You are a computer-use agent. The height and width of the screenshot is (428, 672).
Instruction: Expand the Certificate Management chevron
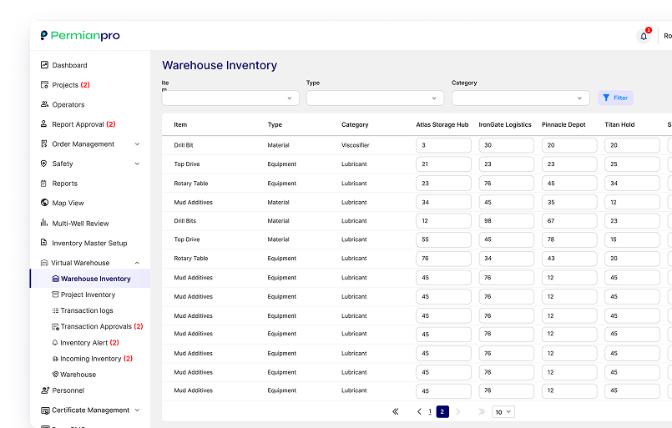point(137,410)
